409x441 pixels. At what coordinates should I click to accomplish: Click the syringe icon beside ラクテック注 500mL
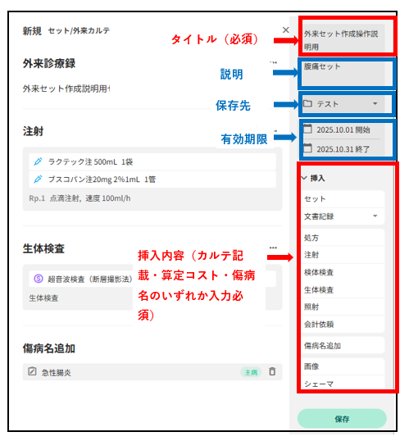point(38,161)
